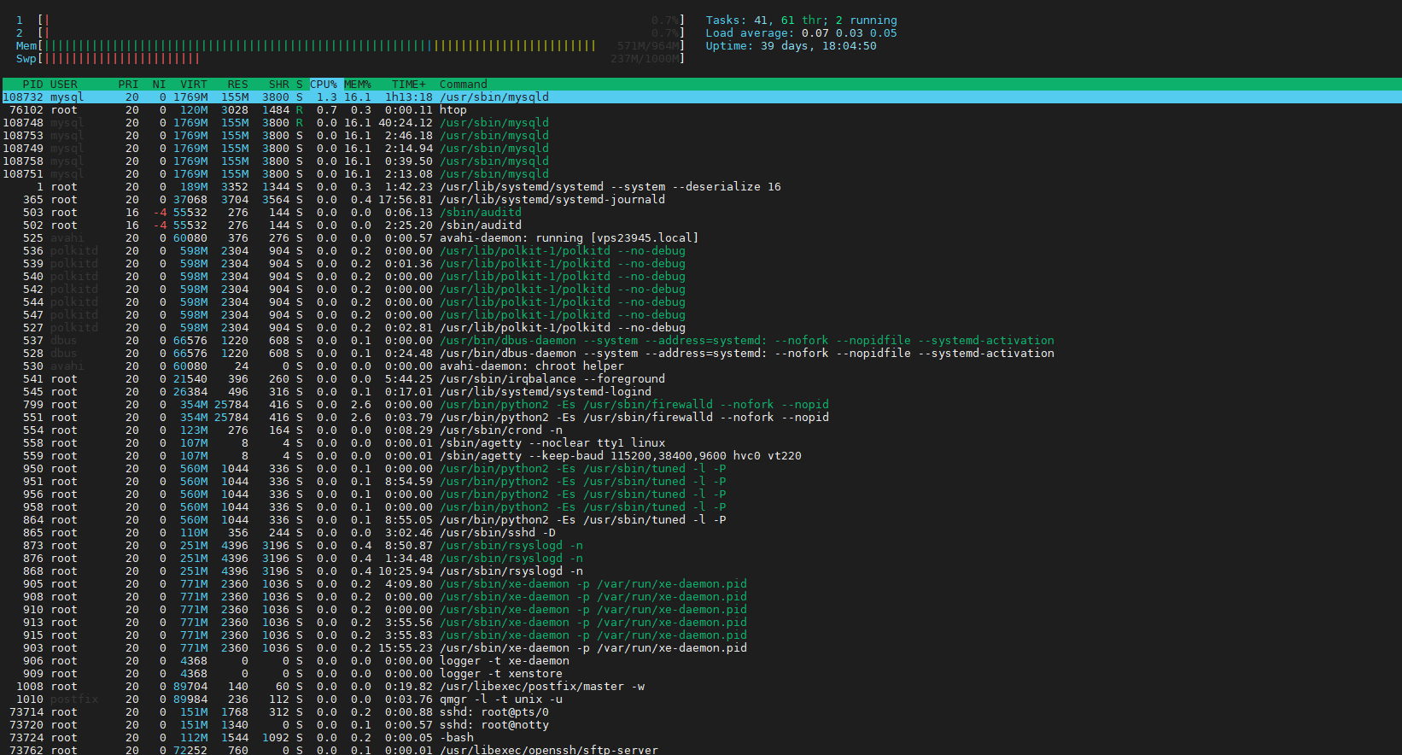Select the postfix master process row
This screenshot has width=1402, height=755.
point(701,687)
